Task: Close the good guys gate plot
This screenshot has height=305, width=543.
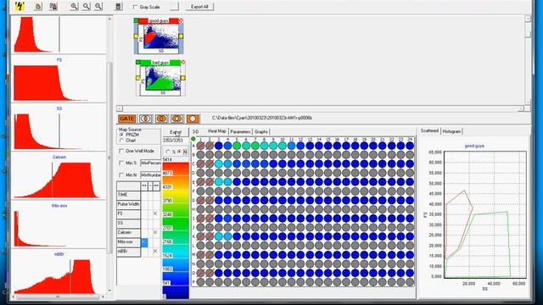Action: [x=181, y=20]
